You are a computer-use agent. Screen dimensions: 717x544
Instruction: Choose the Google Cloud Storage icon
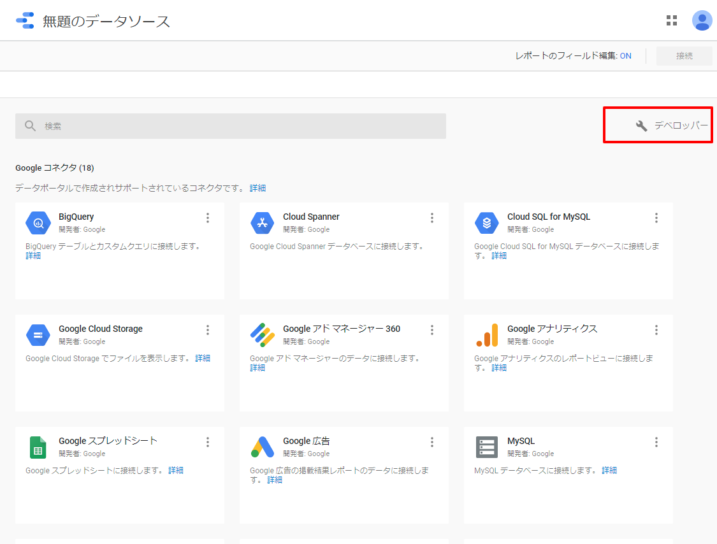[x=38, y=335]
